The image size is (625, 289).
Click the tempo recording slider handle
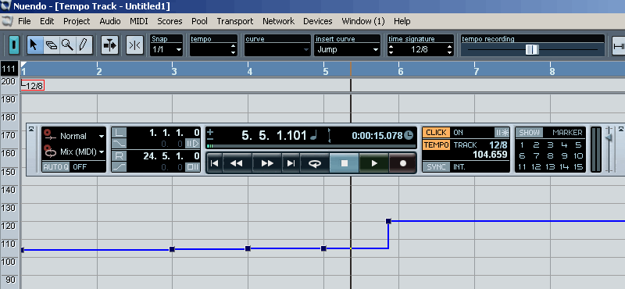point(532,49)
